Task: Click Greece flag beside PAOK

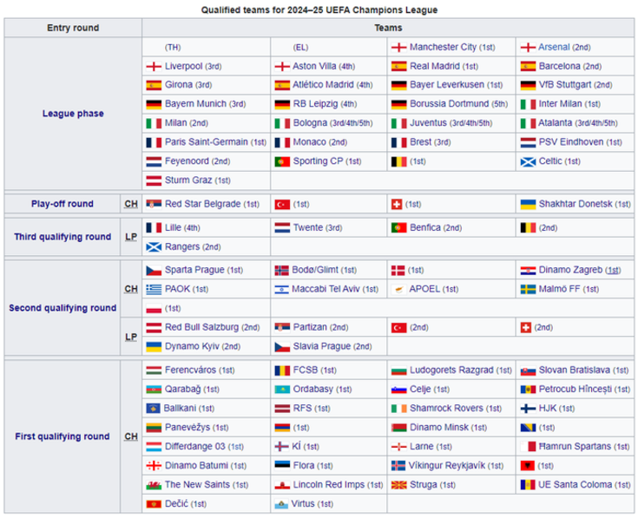Action: coord(154,290)
